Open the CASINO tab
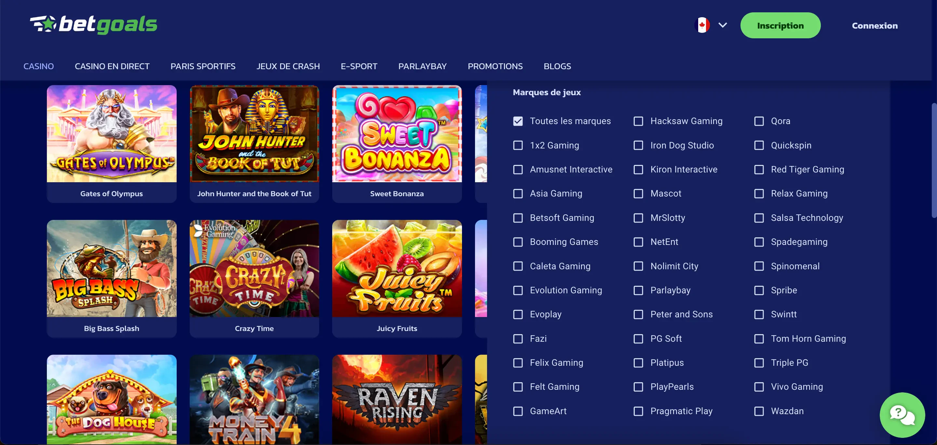Screen dimensions: 937x445 (39, 66)
